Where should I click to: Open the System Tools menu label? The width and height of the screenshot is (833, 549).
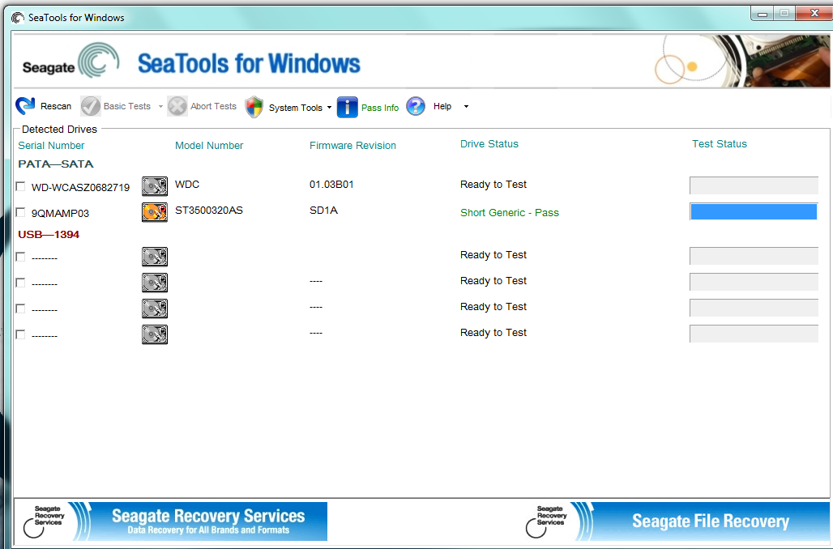(x=296, y=108)
